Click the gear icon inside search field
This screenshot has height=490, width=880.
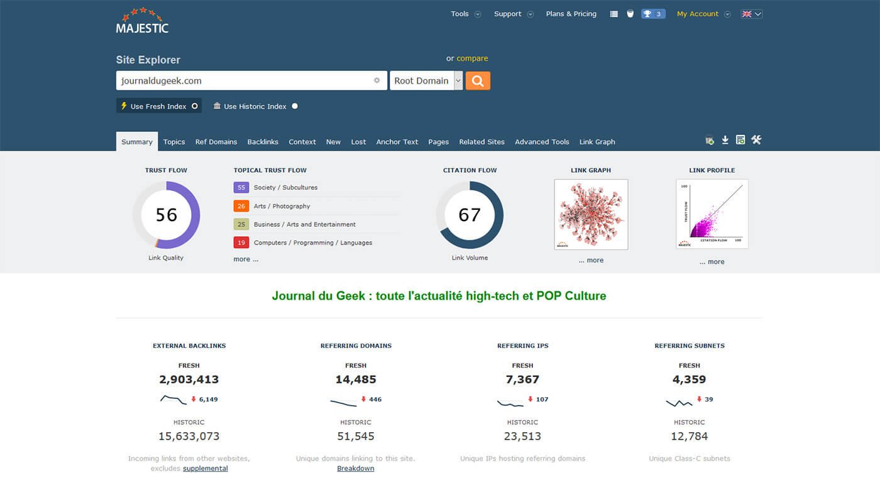pyautogui.click(x=377, y=80)
